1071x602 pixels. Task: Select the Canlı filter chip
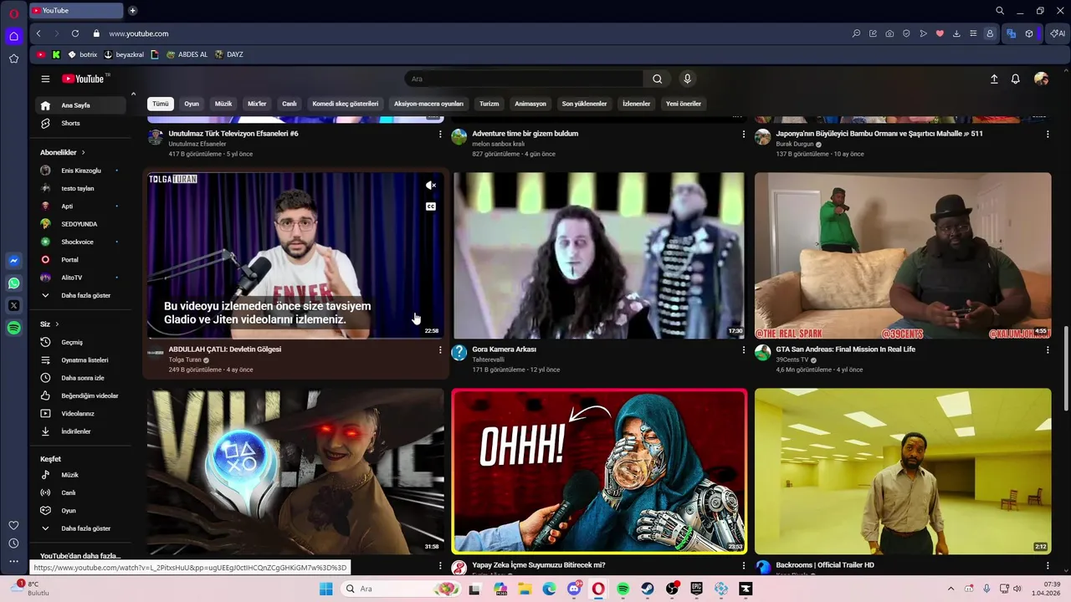pyautogui.click(x=290, y=104)
